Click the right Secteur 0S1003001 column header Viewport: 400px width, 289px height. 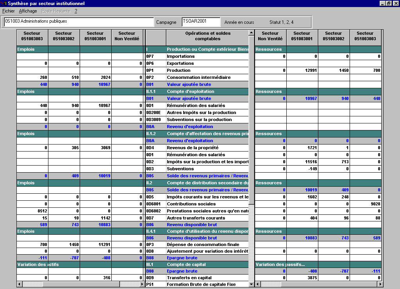point(302,37)
